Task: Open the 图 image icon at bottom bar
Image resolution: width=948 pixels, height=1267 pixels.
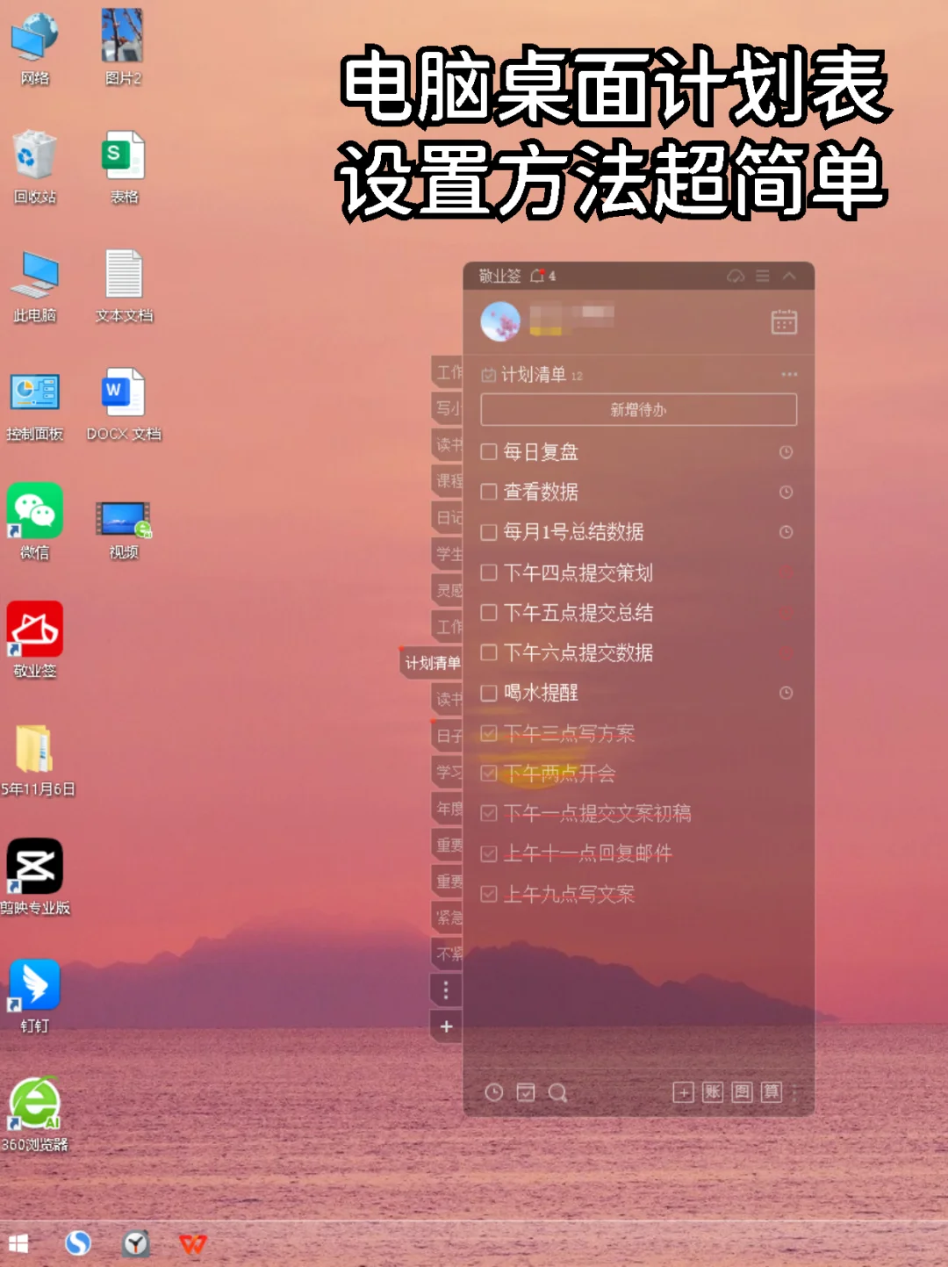Action: pyautogui.click(x=744, y=1093)
